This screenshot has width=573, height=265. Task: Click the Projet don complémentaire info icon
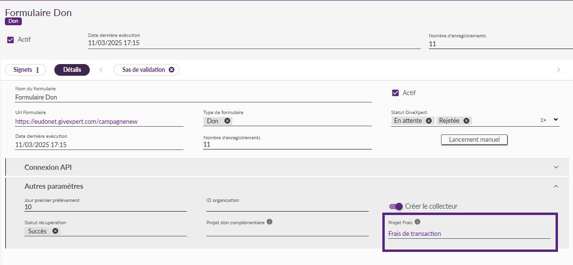click(269, 221)
